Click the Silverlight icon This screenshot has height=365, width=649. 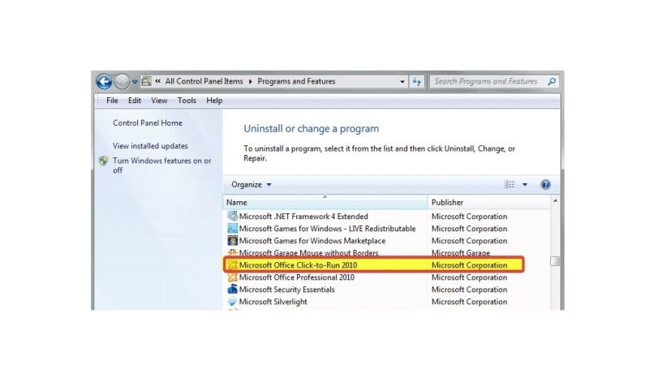click(x=232, y=302)
